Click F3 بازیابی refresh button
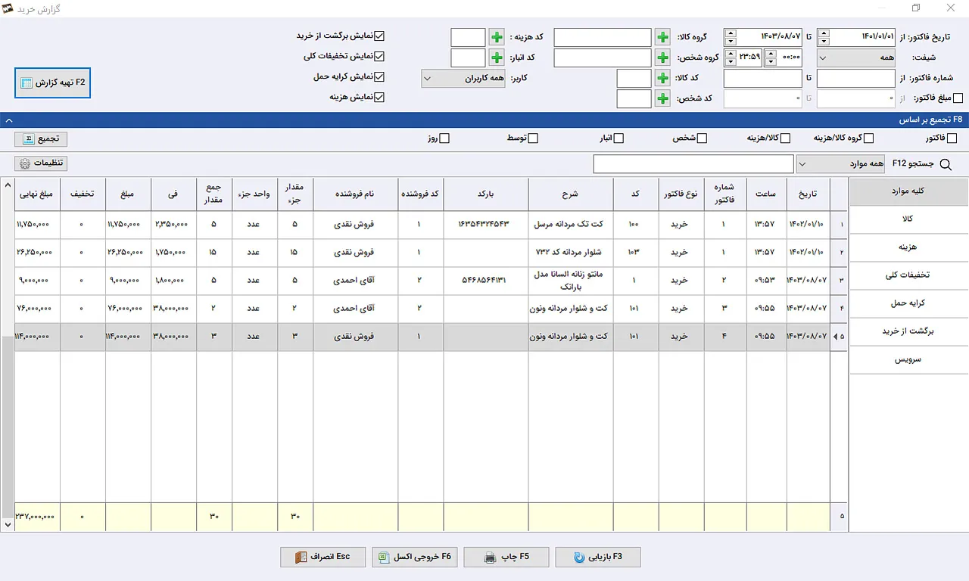969x581 pixels. 598,557
